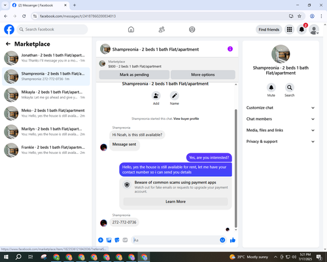Open weather widget on taskbar
This screenshot has width=327, height=262.
coord(249,257)
